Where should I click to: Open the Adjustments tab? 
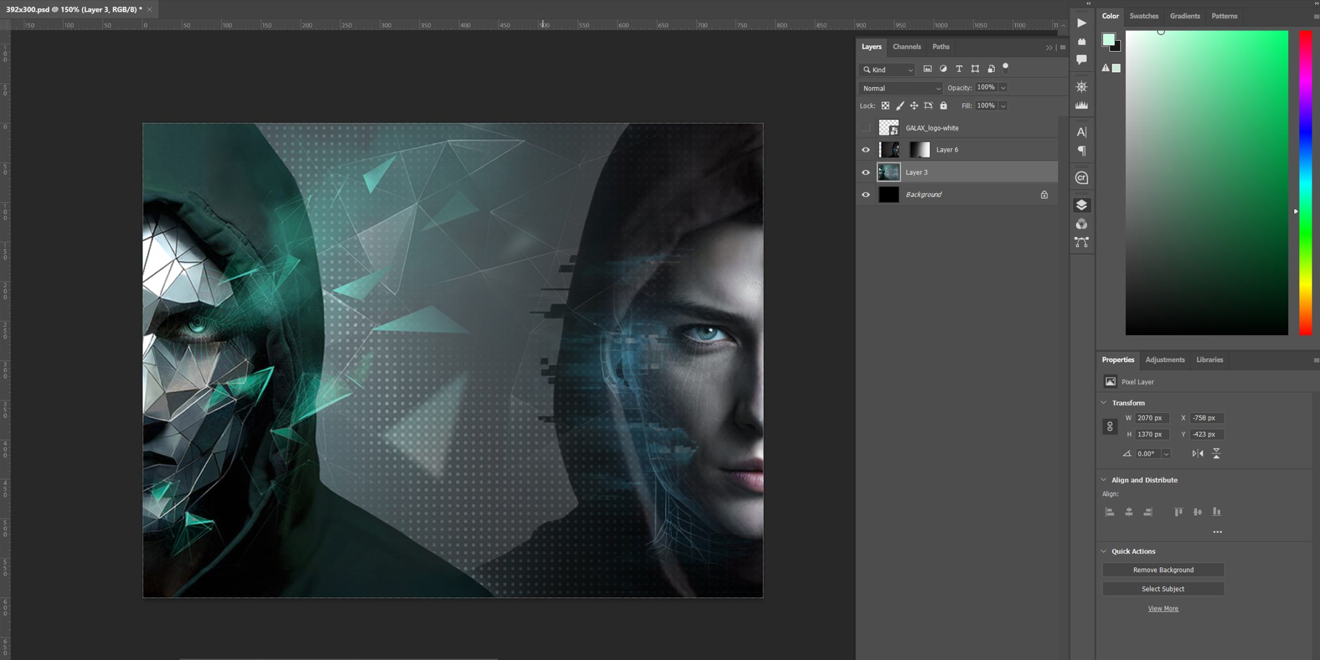point(1165,360)
